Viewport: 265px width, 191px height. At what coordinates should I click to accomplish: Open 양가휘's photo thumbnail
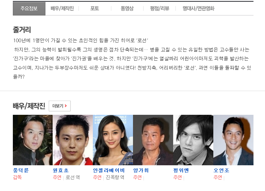[153, 140]
